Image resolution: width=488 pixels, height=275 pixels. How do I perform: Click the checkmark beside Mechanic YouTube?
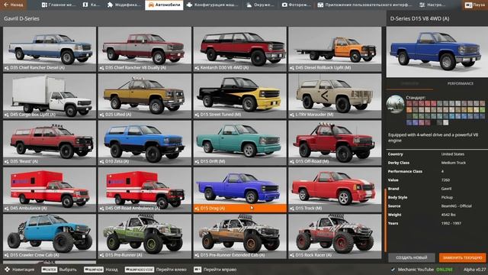coord(393,270)
